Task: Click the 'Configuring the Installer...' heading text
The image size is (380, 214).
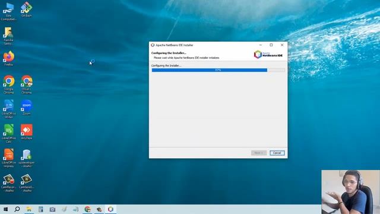Action: point(169,53)
